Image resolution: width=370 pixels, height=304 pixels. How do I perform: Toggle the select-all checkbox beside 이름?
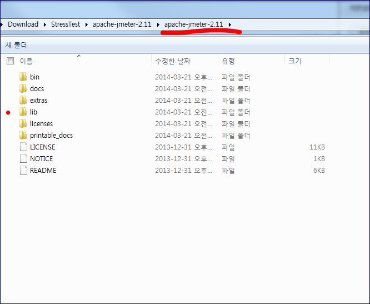(11, 61)
